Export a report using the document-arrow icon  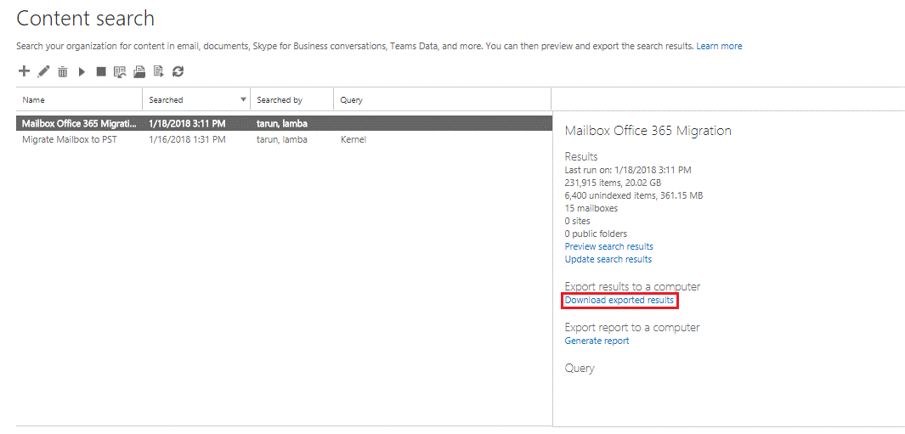click(159, 71)
